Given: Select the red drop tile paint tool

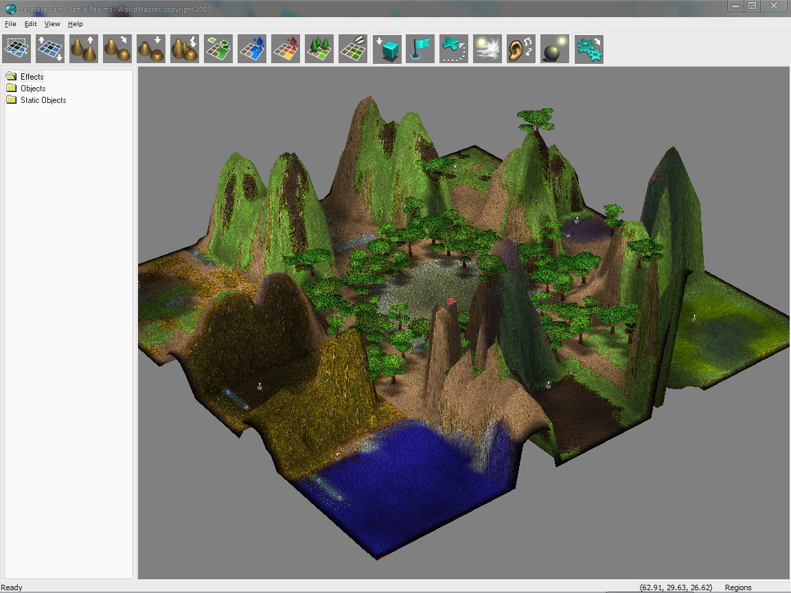Looking at the screenshot, I should (x=286, y=49).
